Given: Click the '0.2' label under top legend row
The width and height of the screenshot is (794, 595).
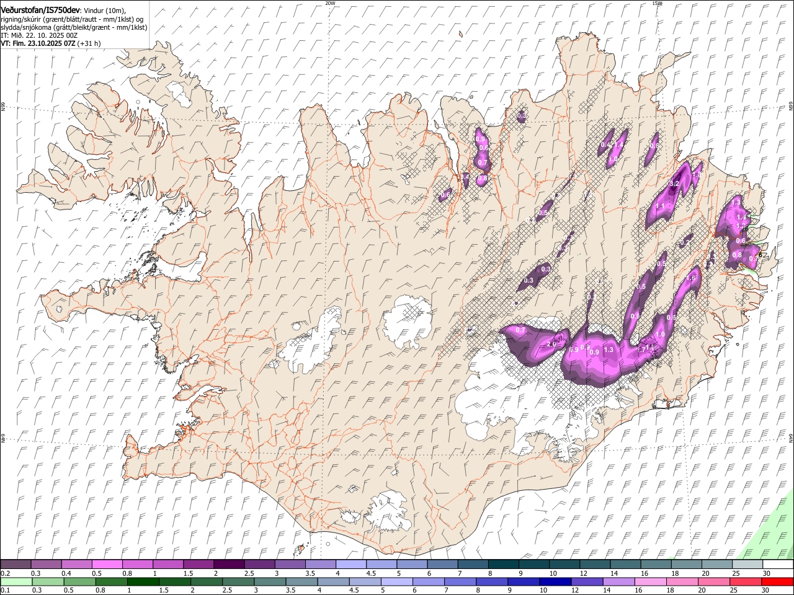Looking at the screenshot, I should pos(5,573).
